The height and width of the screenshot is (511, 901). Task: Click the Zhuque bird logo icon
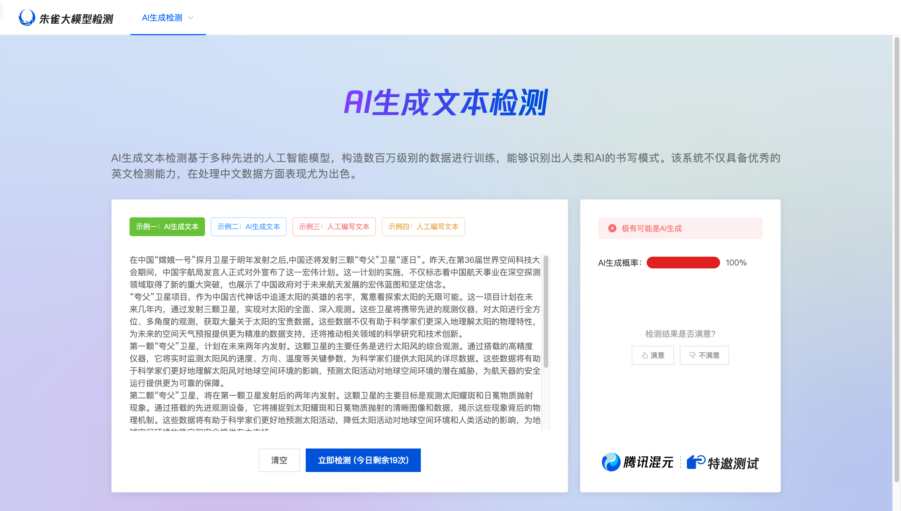point(27,18)
